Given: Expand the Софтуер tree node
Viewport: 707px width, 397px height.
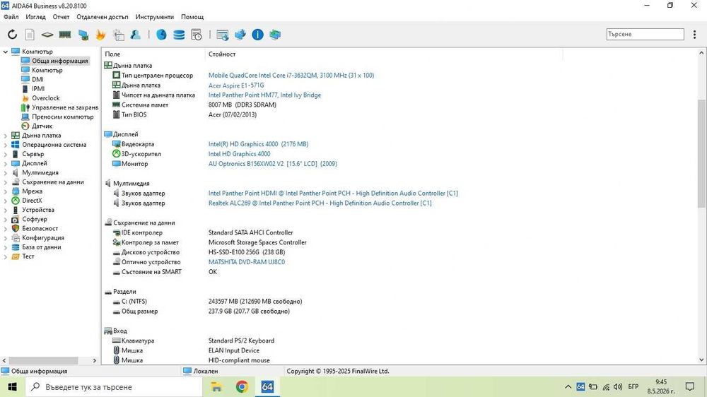Looking at the screenshot, I should click(x=6, y=219).
